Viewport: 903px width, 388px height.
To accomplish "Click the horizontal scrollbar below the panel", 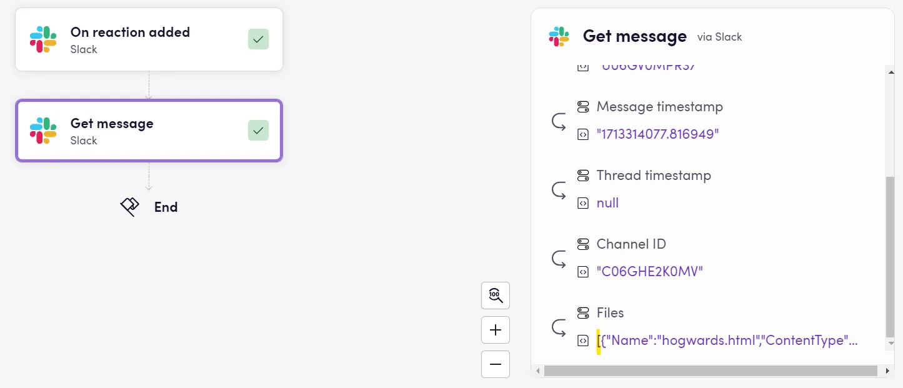I will pos(712,371).
